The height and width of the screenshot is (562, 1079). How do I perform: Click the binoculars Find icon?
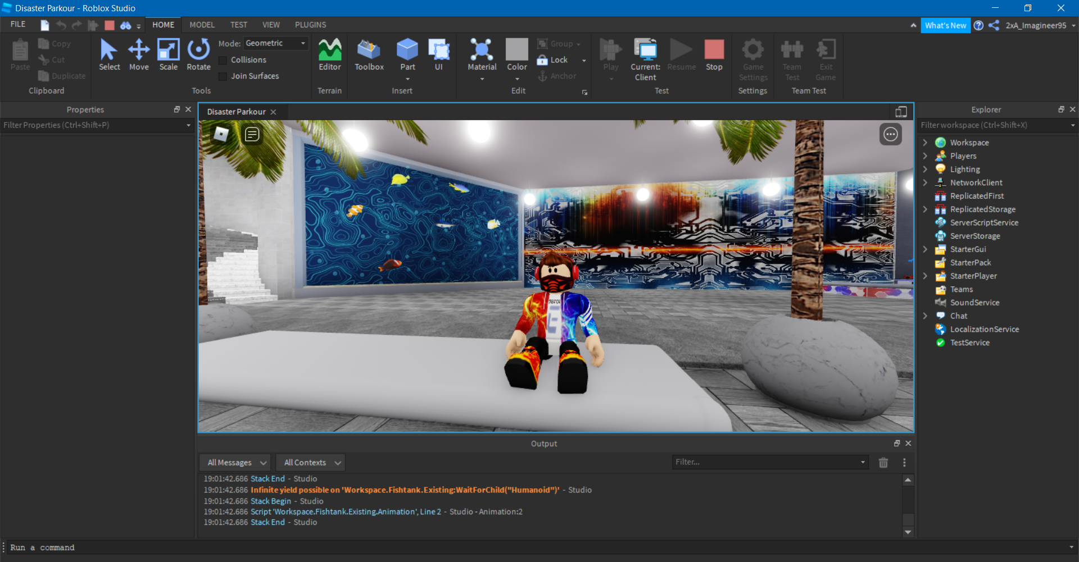click(125, 25)
